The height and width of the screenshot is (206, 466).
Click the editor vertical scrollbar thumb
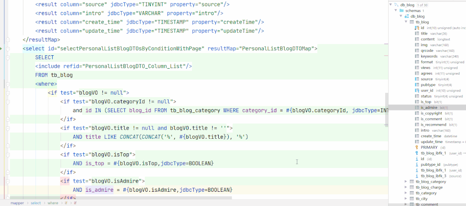386,109
